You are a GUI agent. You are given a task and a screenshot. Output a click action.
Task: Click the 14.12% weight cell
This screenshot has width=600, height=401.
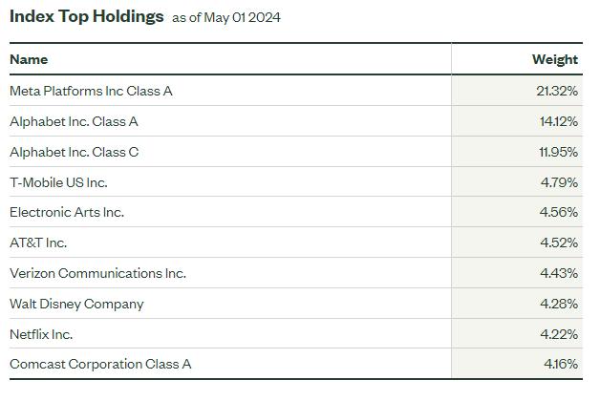(x=558, y=121)
